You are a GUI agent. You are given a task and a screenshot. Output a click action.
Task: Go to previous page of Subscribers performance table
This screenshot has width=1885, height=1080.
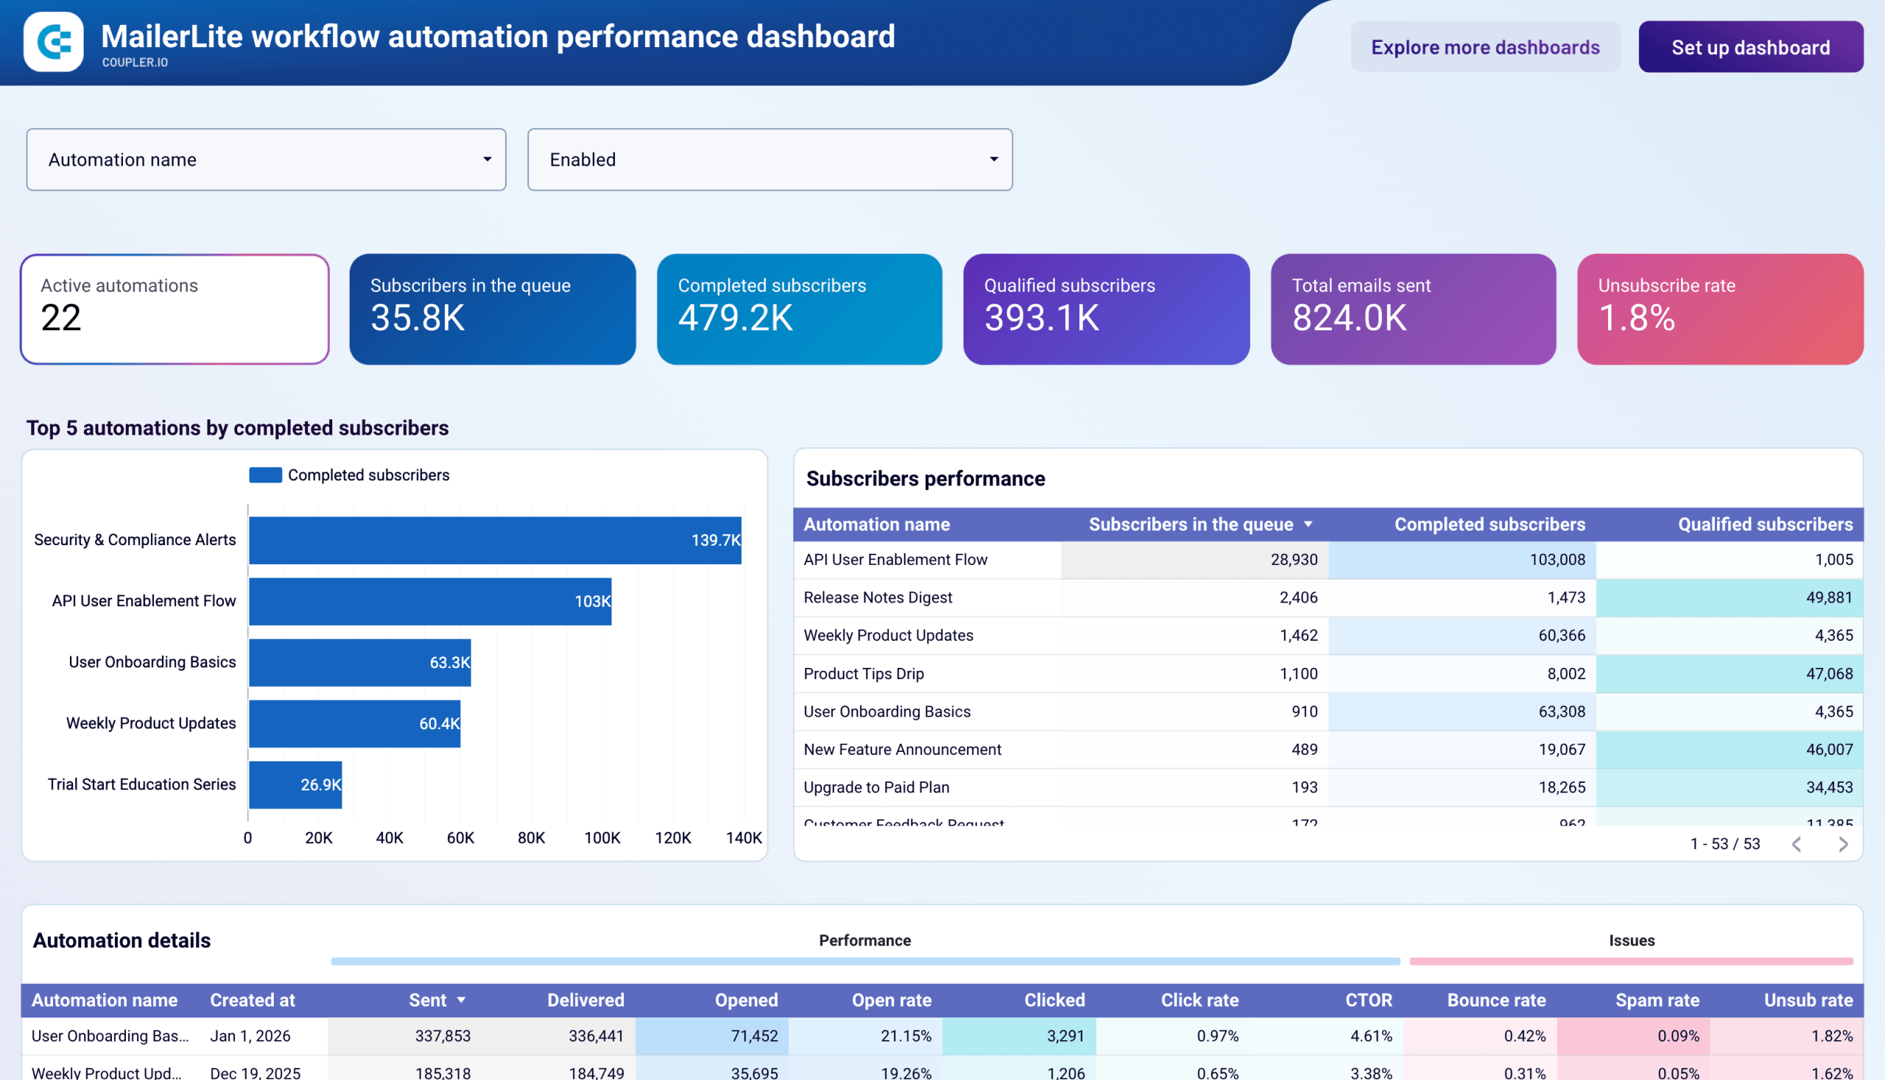[1797, 843]
